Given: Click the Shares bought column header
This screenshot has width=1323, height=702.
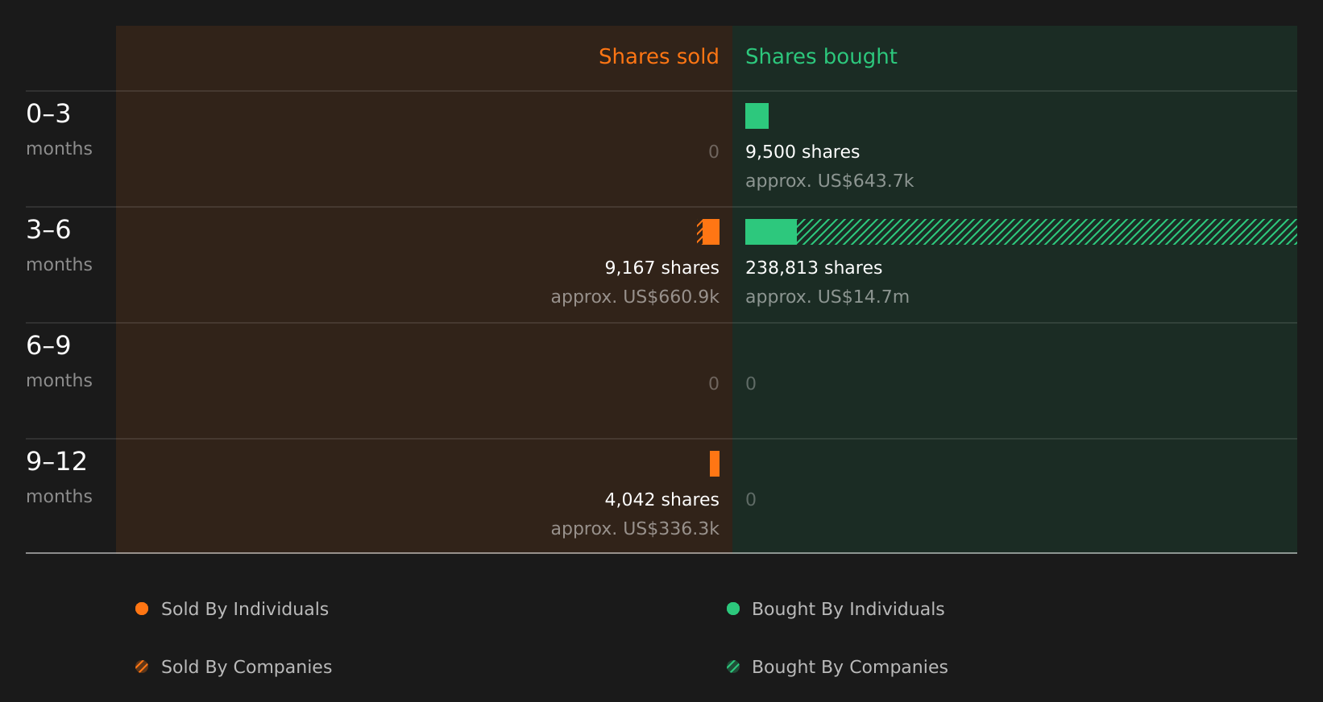Looking at the screenshot, I should point(821,56).
